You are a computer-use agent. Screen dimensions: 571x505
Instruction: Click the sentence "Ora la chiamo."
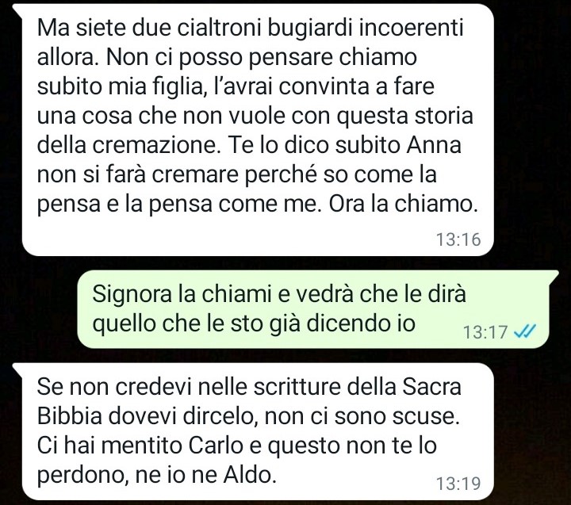(x=403, y=204)
